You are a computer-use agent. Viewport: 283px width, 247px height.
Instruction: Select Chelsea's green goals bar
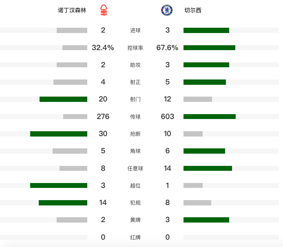(x=206, y=30)
